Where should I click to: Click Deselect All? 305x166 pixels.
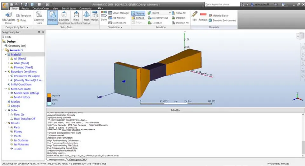pyautogui.click(x=180, y=23)
